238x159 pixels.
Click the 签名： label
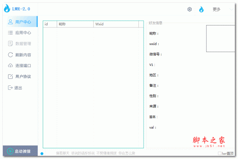point(154,117)
